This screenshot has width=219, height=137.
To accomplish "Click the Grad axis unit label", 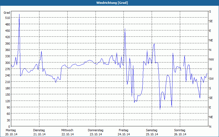I will coord(7,13).
